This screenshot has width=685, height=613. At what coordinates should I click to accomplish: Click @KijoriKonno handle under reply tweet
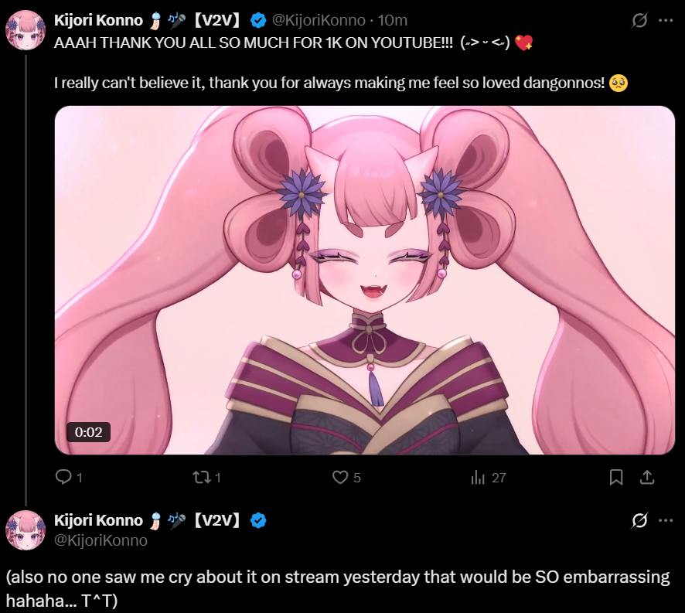[x=101, y=540]
